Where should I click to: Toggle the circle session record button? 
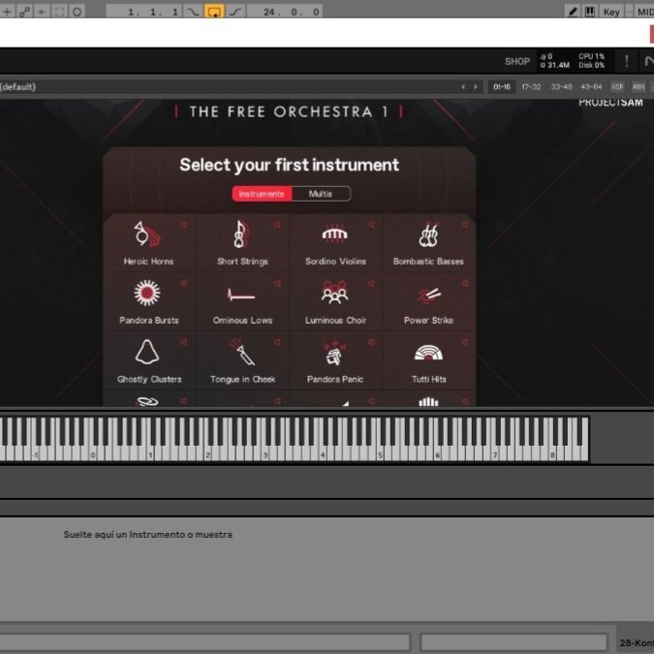point(77,12)
